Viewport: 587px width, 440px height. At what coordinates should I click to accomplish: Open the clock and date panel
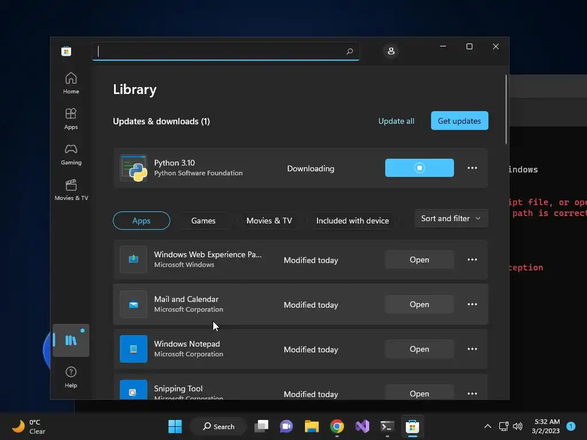click(546, 426)
